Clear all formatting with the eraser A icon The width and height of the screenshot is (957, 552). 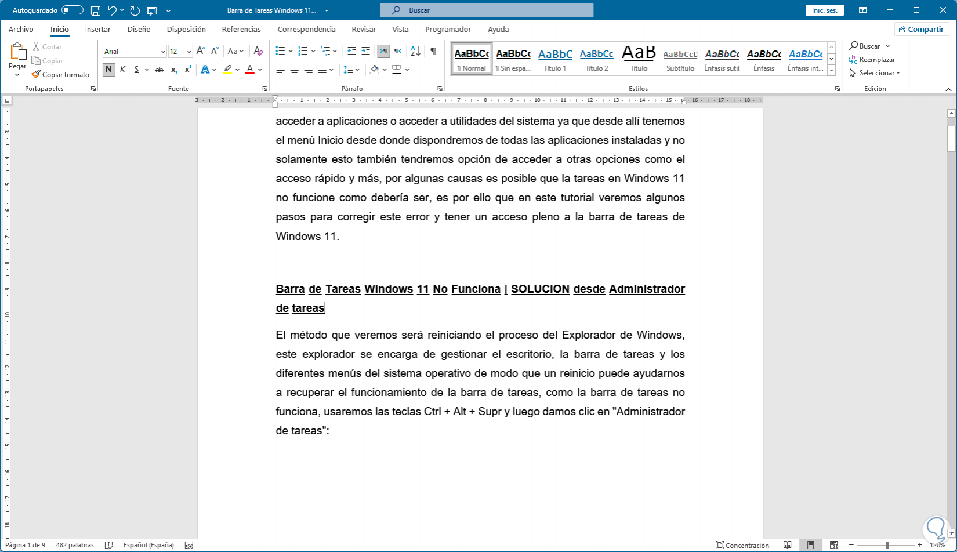259,51
